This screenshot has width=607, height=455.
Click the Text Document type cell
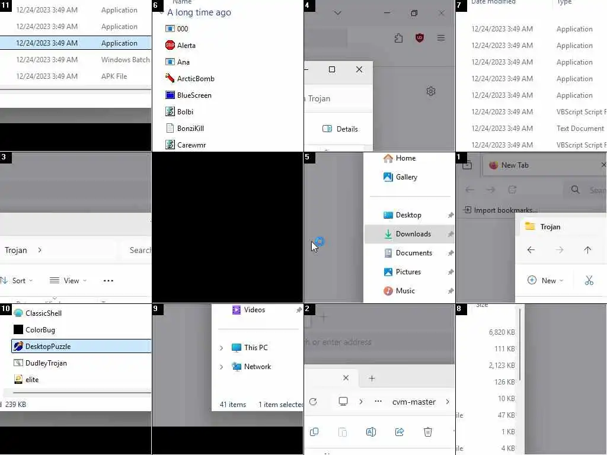point(580,129)
